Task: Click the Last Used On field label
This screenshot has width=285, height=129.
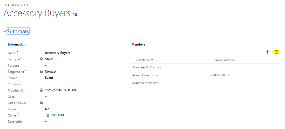Action: coord(17,103)
